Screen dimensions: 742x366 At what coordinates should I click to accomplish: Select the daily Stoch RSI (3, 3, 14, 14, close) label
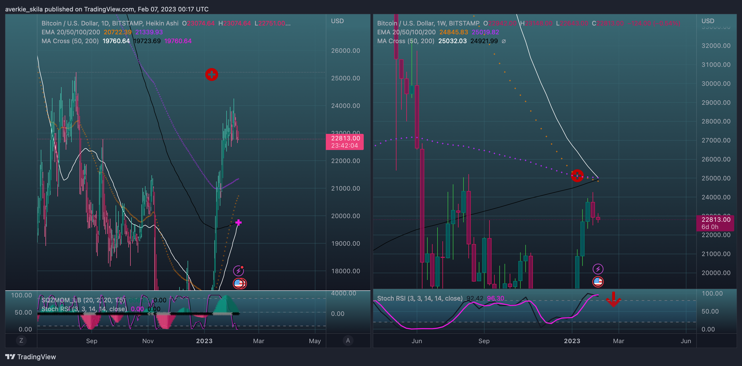(x=84, y=309)
